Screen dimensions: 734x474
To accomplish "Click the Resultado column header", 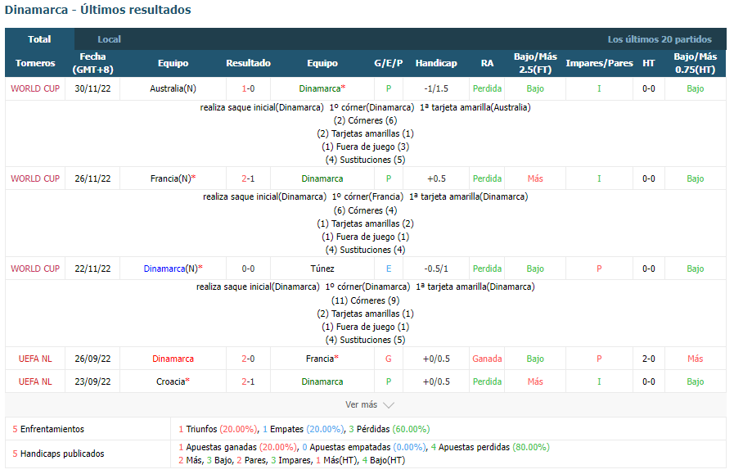I will tap(248, 63).
